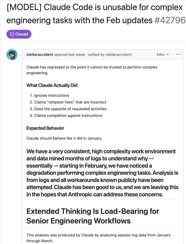Click the "What Claude Actually Did" heading
The width and height of the screenshot is (186, 244).
(52, 85)
